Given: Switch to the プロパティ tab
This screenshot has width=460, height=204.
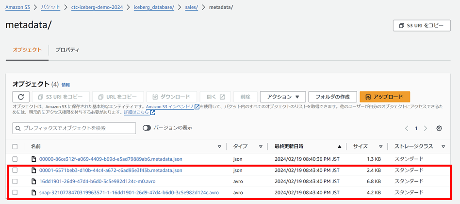Looking at the screenshot, I should tap(67, 50).
